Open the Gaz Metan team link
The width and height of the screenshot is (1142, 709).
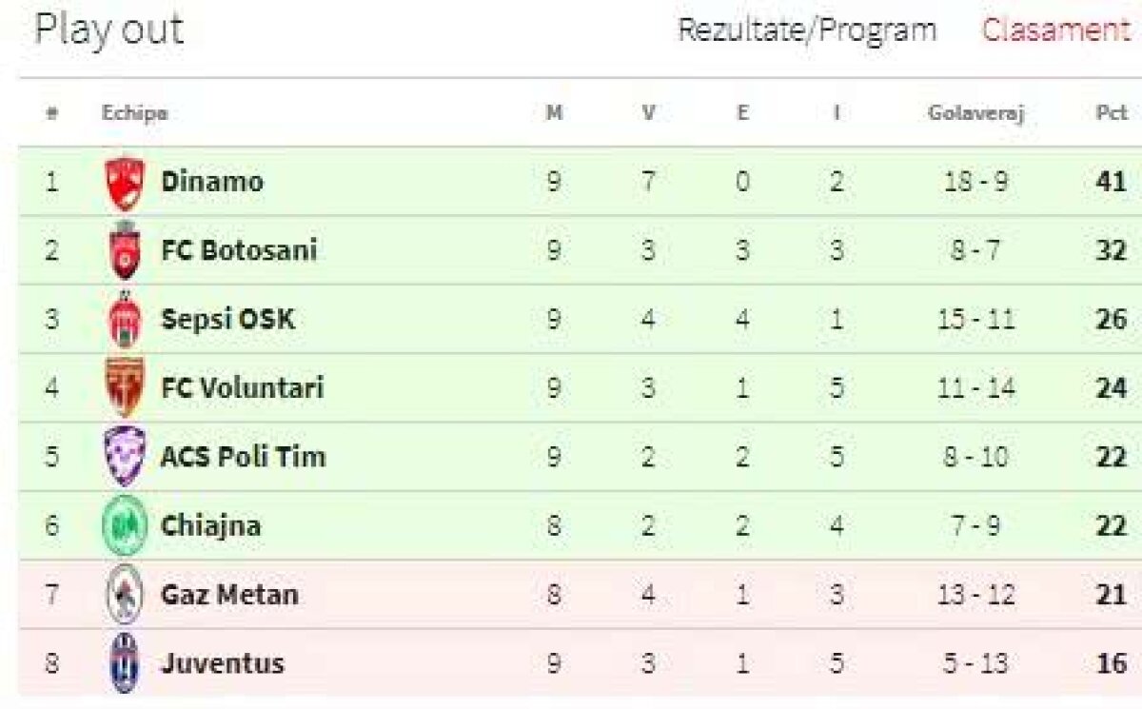229,595
